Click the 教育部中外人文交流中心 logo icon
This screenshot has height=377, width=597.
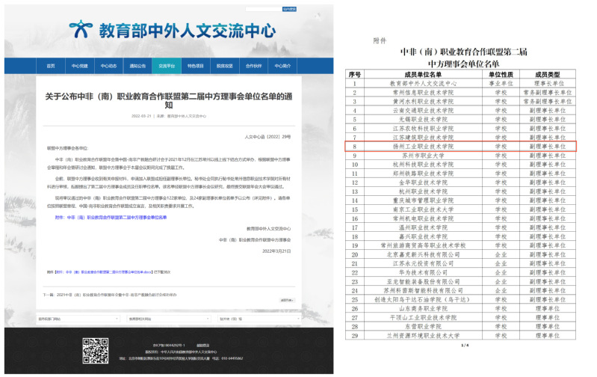click(81, 30)
